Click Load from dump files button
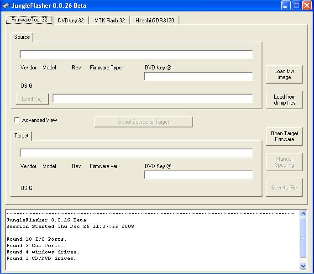This screenshot has width=314, height=274. (284, 100)
